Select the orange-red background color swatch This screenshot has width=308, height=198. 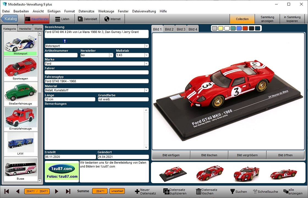(x=245, y=29)
